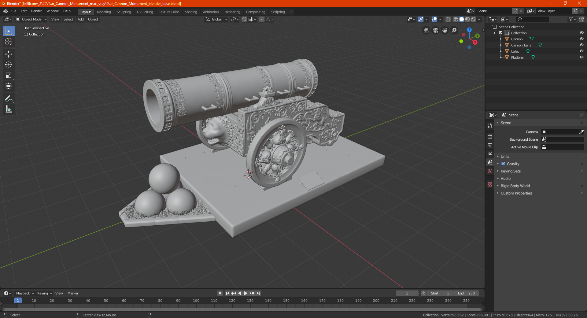Open the World properties tab
The height and width of the screenshot is (318, 587).
[490, 171]
